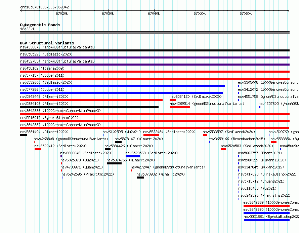Screen dimensions: 299x233
Task: Click nsv6532600 (Sedlazeck2020) label
Action: pyautogui.click(x=46, y=82)
